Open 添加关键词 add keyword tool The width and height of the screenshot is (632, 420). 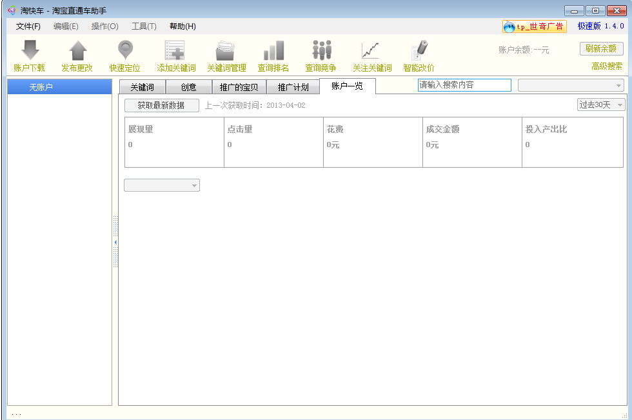click(x=175, y=50)
